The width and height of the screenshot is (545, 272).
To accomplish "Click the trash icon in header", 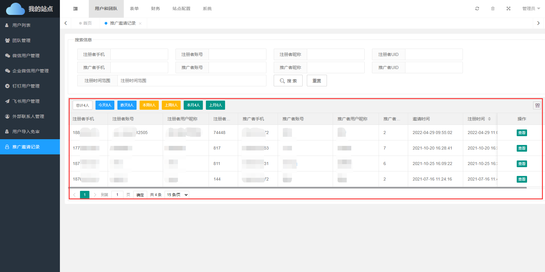I will point(493,9).
